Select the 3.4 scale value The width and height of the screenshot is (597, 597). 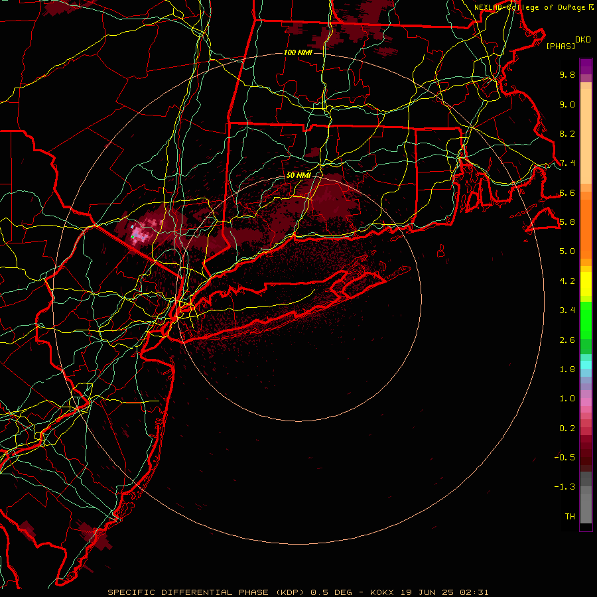pyautogui.click(x=567, y=310)
